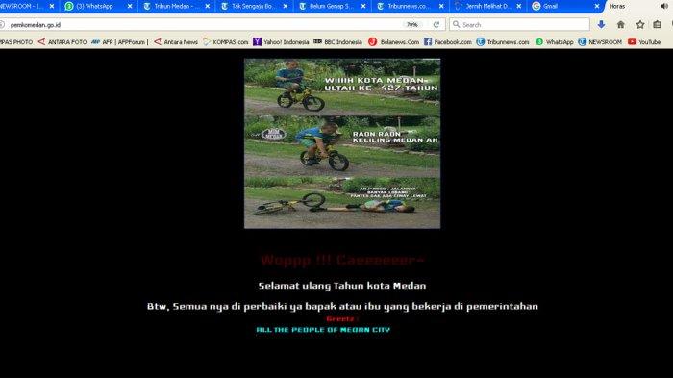Click the 70% zoom level indicator

(x=412, y=24)
